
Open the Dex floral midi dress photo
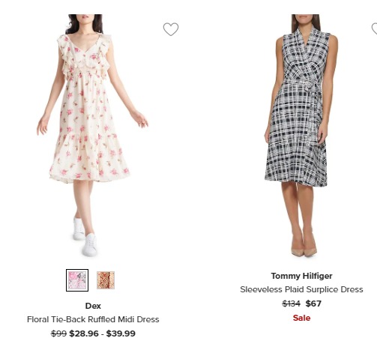93,135
